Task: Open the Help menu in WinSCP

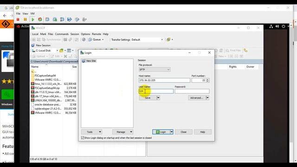Action: pyautogui.click(x=105, y=34)
